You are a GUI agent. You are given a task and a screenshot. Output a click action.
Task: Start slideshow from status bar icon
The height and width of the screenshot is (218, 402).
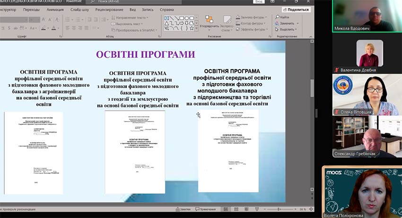(257, 209)
